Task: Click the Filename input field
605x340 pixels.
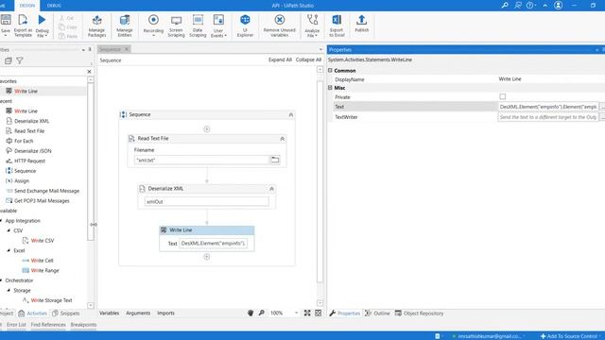Action: click(201, 160)
